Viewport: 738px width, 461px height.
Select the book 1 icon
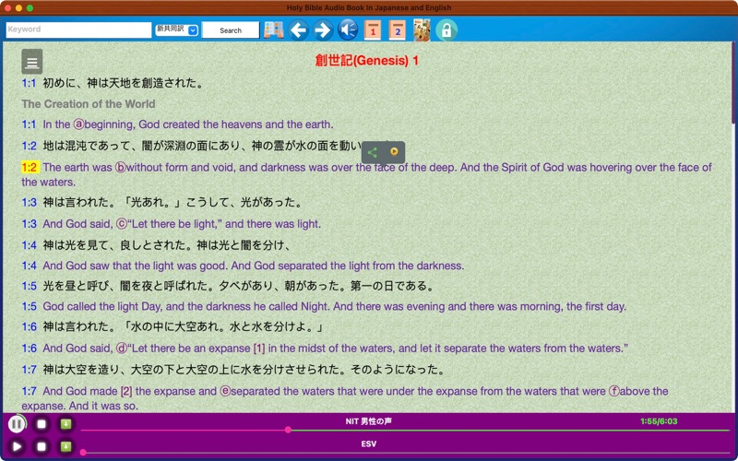coord(373,30)
